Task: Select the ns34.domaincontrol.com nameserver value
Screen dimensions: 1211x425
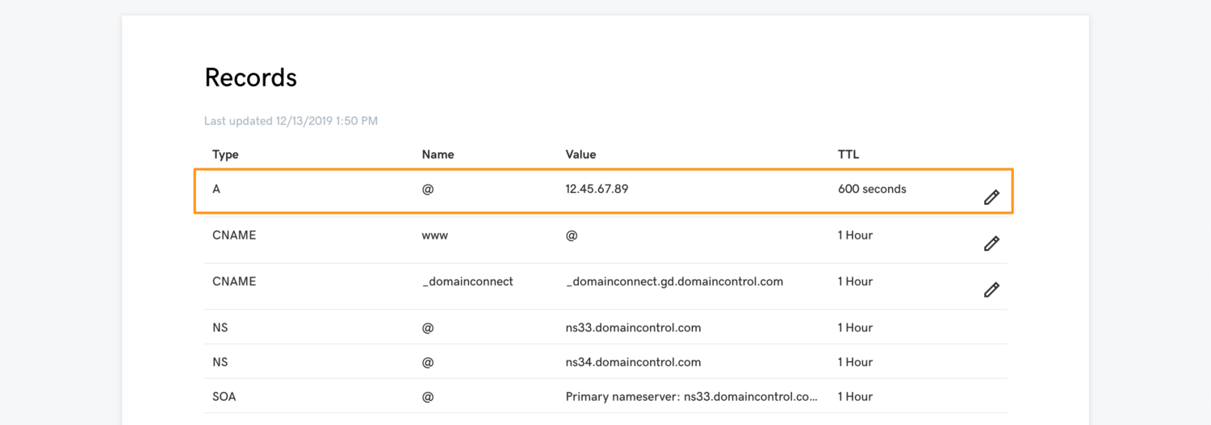Action: tap(633, 362)
